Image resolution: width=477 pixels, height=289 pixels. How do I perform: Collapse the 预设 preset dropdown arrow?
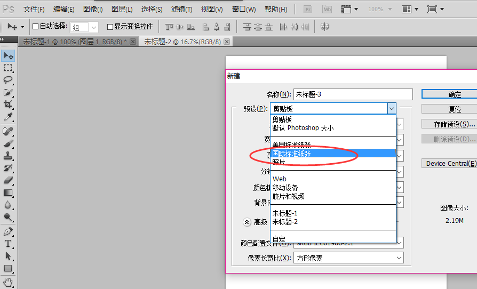click(392, 108)
